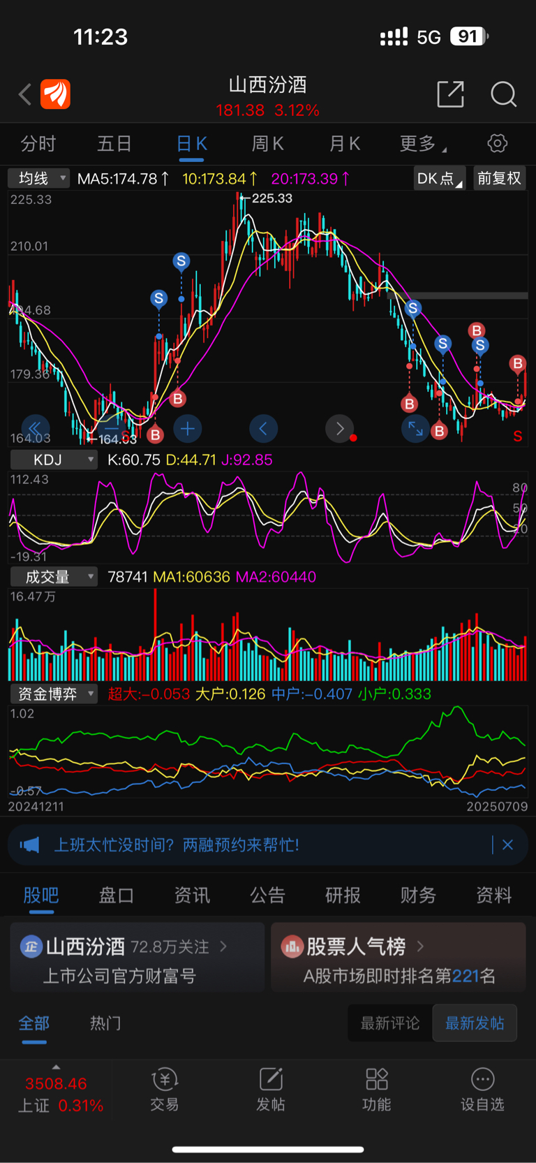Open the KDJ indicator dropdown
Screen dimensions: 536x1163
[54, 460]
